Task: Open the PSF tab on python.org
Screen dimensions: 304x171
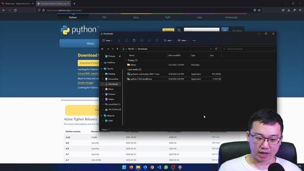Action: click(104, 17)
